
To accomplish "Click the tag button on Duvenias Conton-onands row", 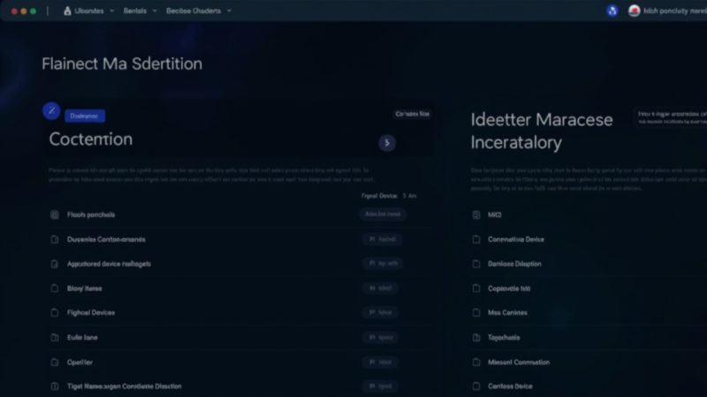I will [381, 239].
